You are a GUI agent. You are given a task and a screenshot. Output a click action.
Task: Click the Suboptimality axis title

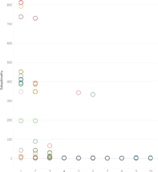point(1,80)
